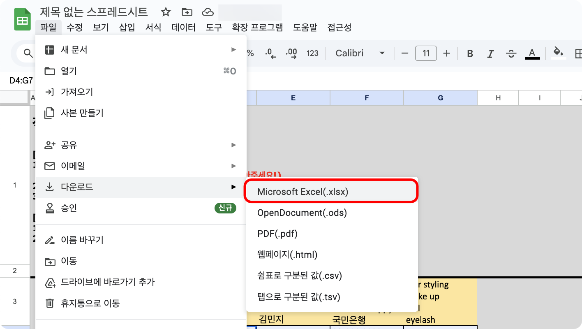The width and height of the screenshot is (582, 329).
Task: Increase decimal places icon
Action: coord(291,53)
